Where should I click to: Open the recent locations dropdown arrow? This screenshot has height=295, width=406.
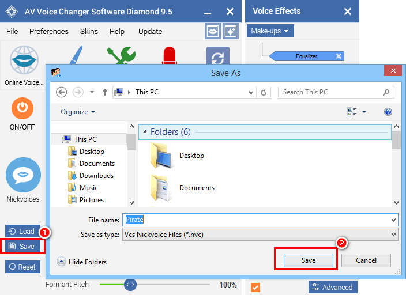coord(92,92)
